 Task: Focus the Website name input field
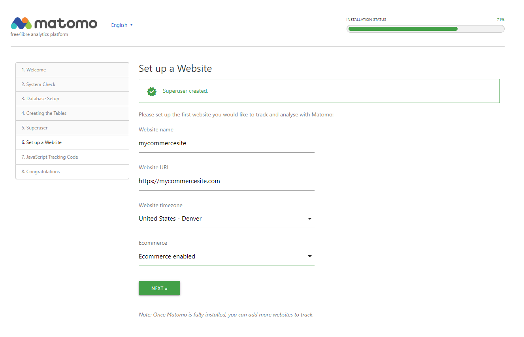pos(226,143)
